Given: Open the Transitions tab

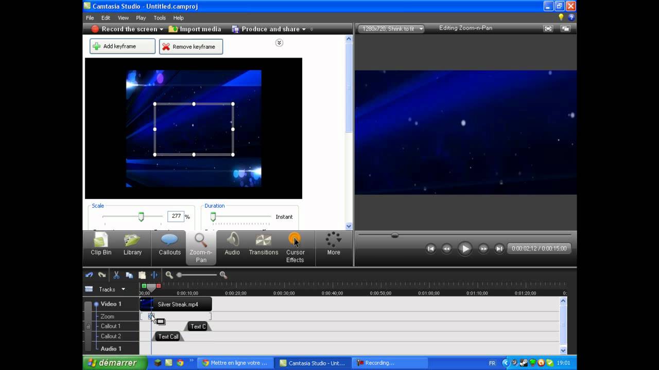Looking at the screenshot, I should (x=264, y=245).
